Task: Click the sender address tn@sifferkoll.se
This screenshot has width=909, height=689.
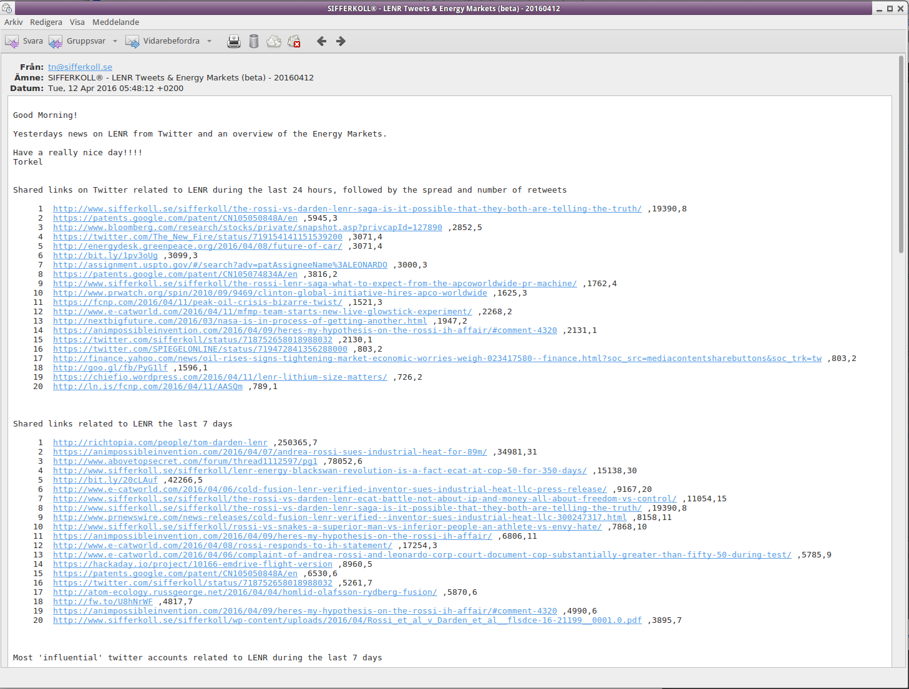Action: point(80,67)
